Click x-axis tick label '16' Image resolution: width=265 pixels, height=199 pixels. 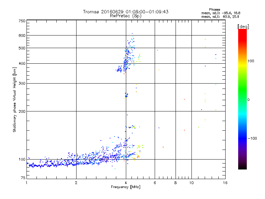tap(225, 183)
